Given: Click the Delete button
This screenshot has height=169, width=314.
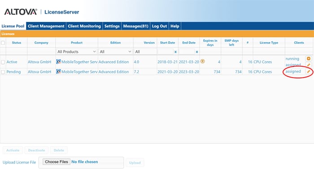Looking at the screenshot, I should [59, 150].
